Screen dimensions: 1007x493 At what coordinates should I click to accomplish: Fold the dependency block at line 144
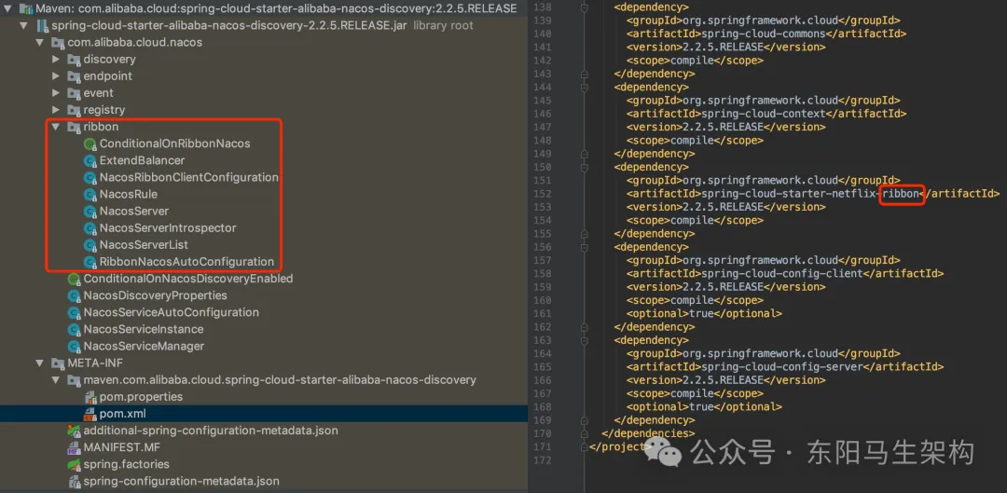(585, 87)
